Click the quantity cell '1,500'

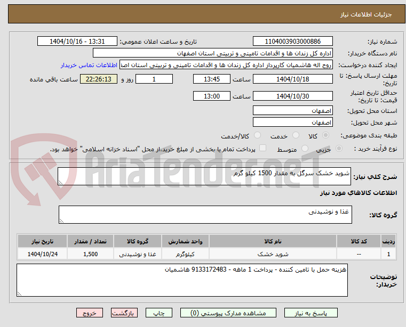point(90,254)
